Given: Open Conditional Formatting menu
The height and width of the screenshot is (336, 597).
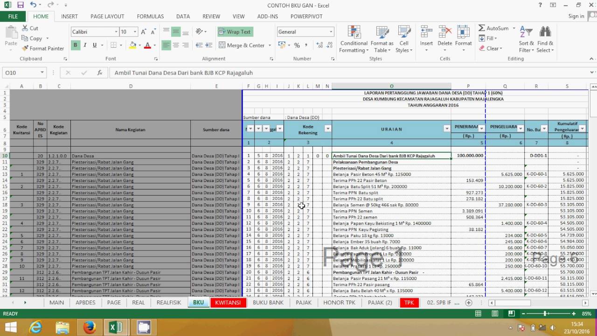Looking at the screenshot, I should (354, 39).
